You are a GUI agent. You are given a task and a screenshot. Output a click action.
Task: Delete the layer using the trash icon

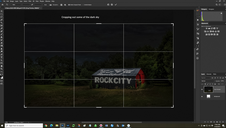pyautogui.click(x=224, y=122)
